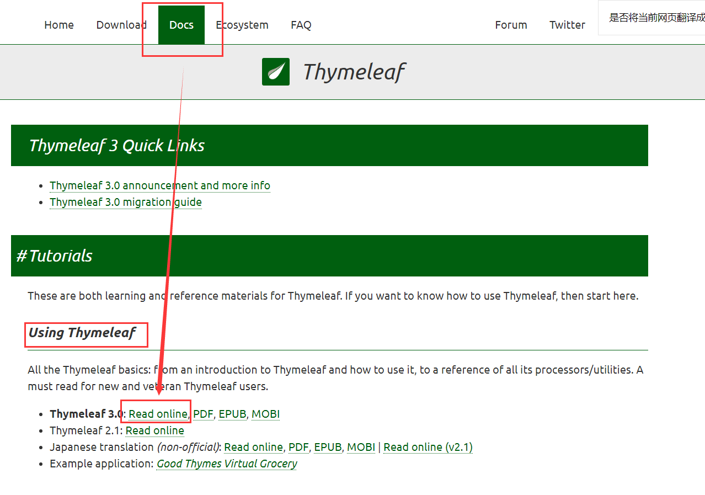Download the Thymeleaf 3.0 EPUB
This screenshot has height=495, width=705.
pos(232,414)
